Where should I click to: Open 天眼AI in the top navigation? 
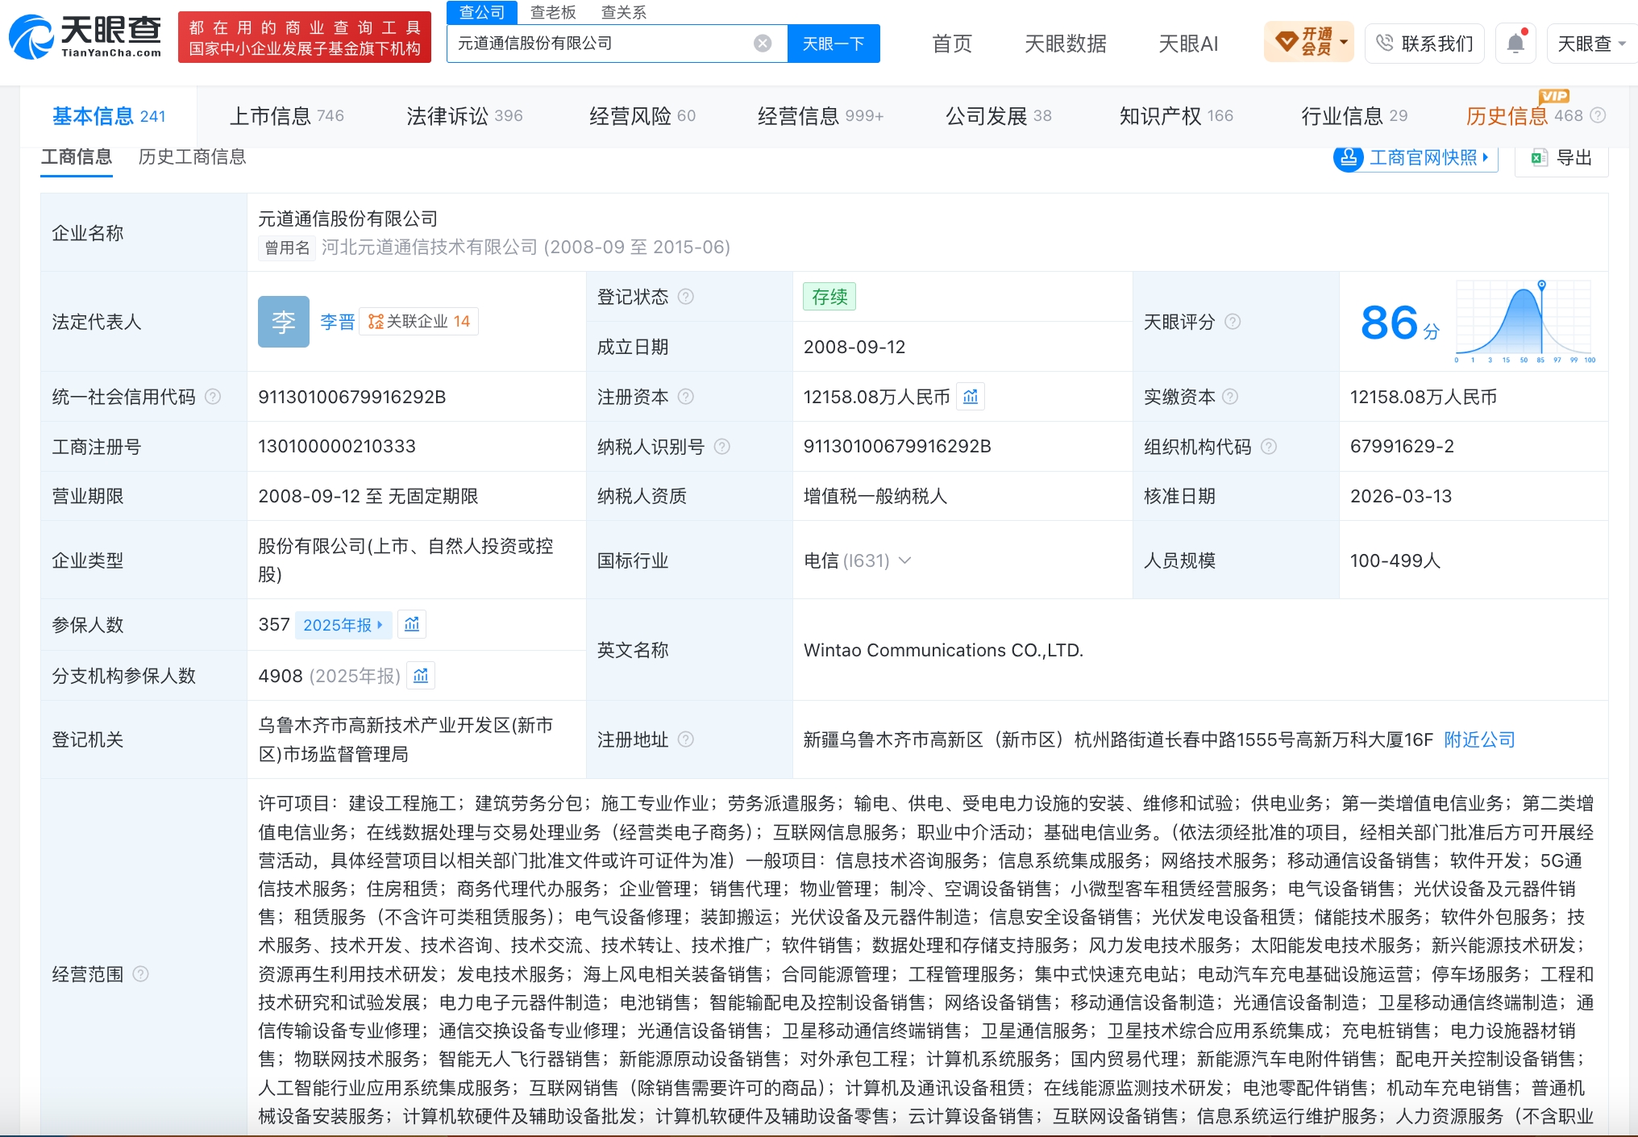1188,44
